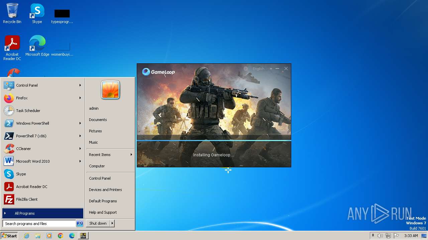Click the show desktop tray button

coord(424,236)
